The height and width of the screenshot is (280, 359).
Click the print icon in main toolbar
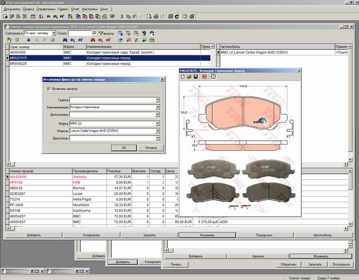point(156,16)
